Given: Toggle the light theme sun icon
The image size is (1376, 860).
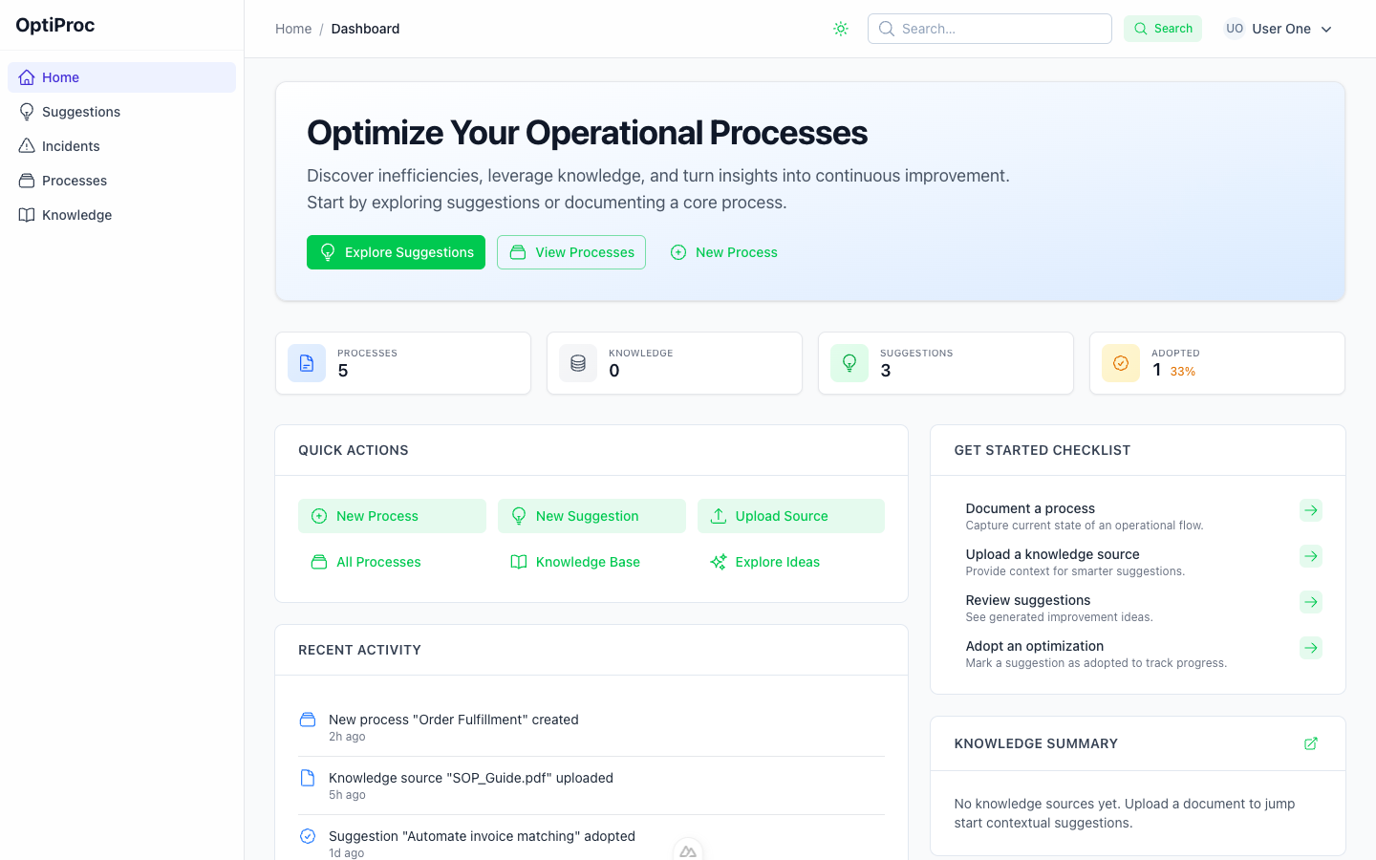Looking at the screenshot, I should click(x=841, y=28).
